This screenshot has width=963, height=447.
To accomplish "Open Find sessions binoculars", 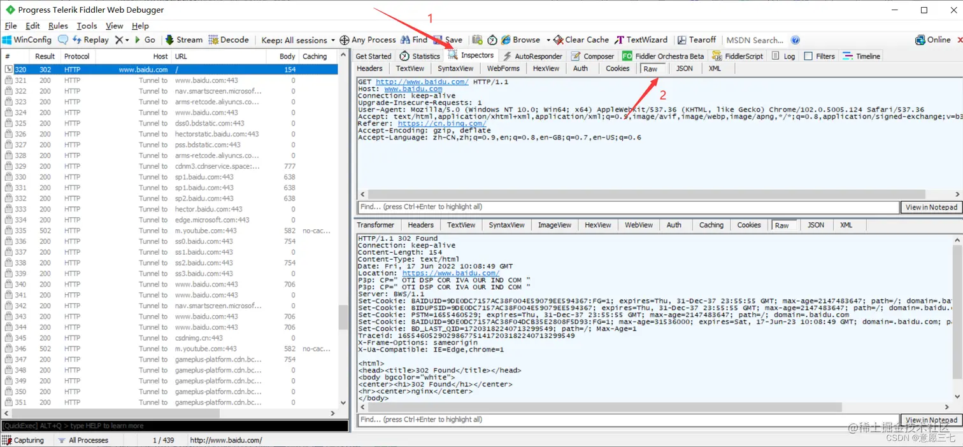I will (x=414, y=39).
